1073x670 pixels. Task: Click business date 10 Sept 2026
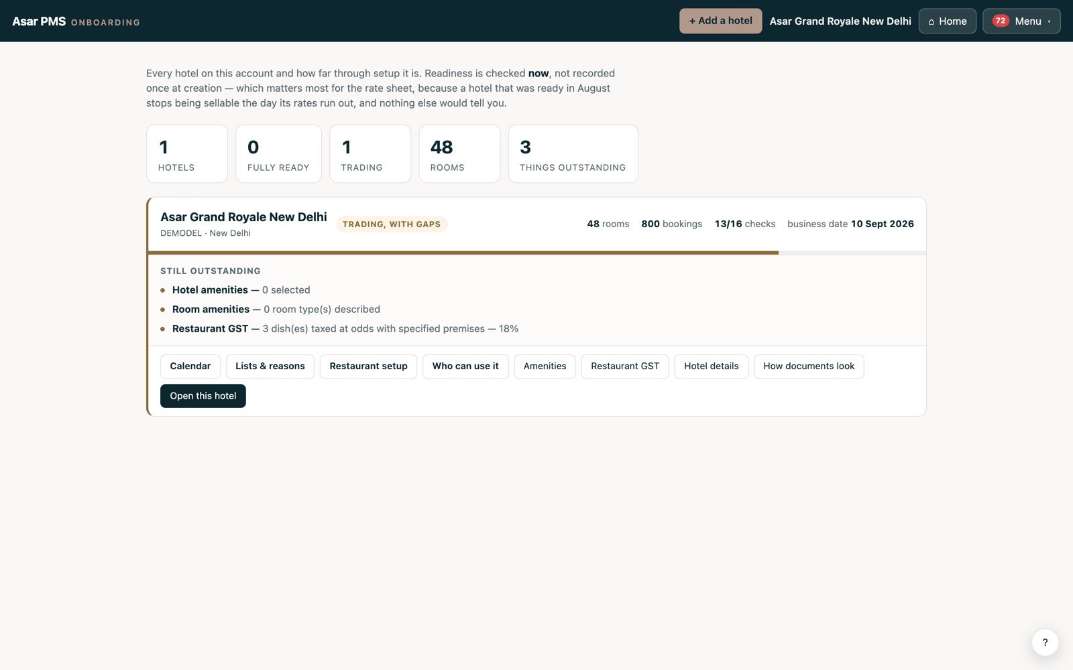[x=850, y=224]
